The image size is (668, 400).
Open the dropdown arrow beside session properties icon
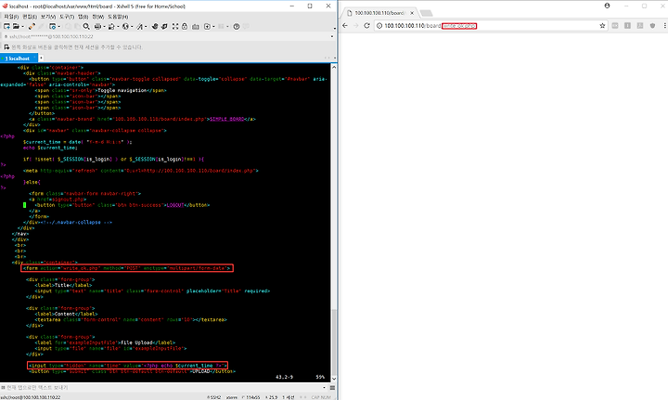coord(58,26)
